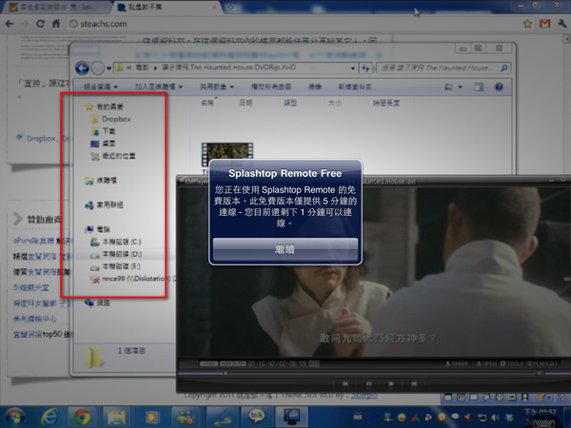
Task: Open local disk (D:) in navigation pane
Action: 116,254
